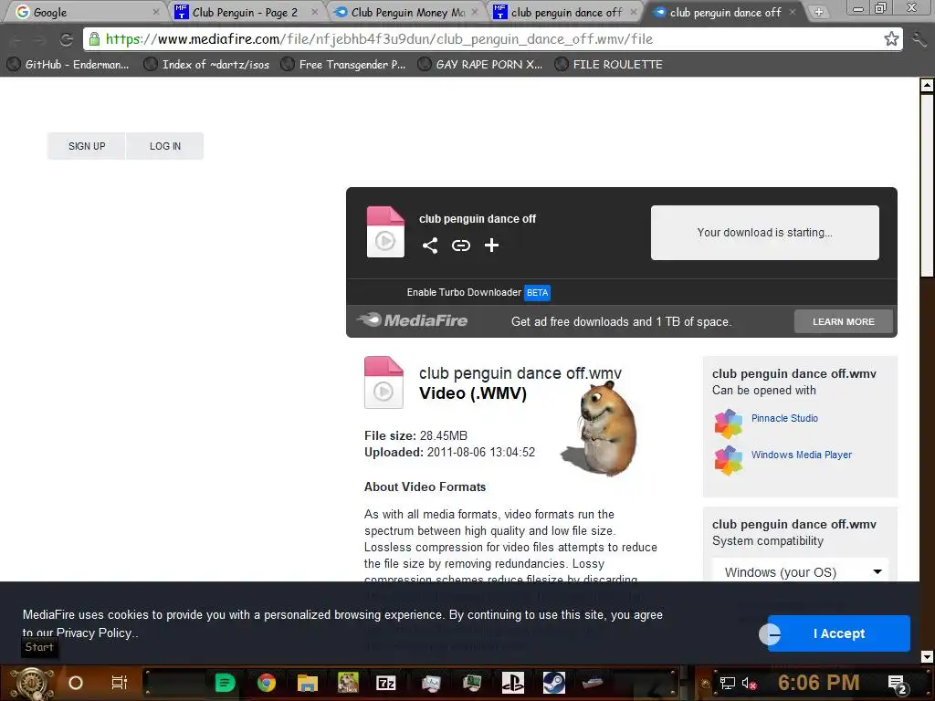Click the pink video file icon in the dark panel
The height and width of the screenshot is (701, 935).
[385, 232]
